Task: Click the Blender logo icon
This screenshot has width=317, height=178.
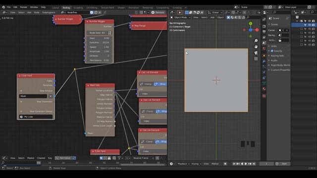Action: [x=3, y=7]
